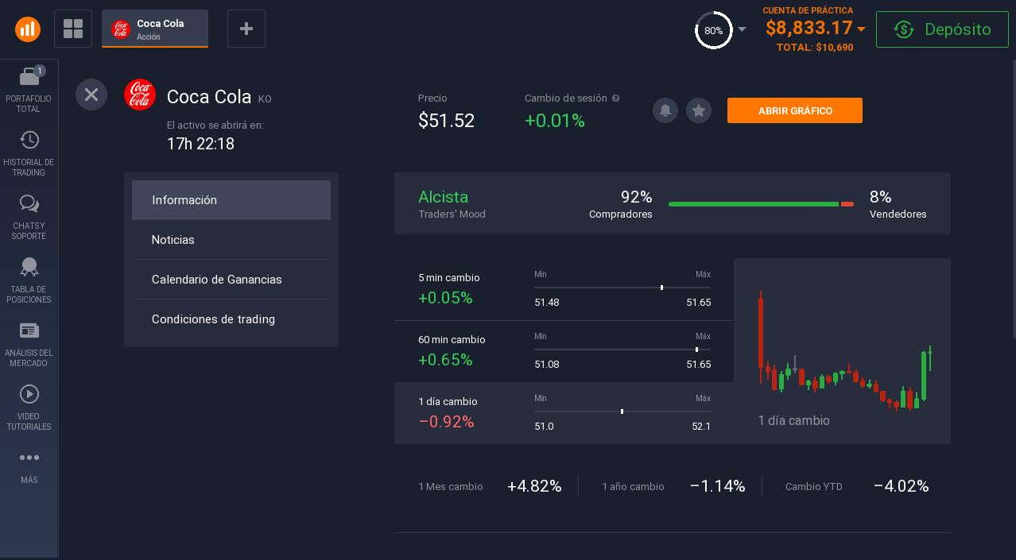Select the 1 día cambio row
Image resolution: width=1016 pixels, height=560 pixels.
tap(564, 413)
